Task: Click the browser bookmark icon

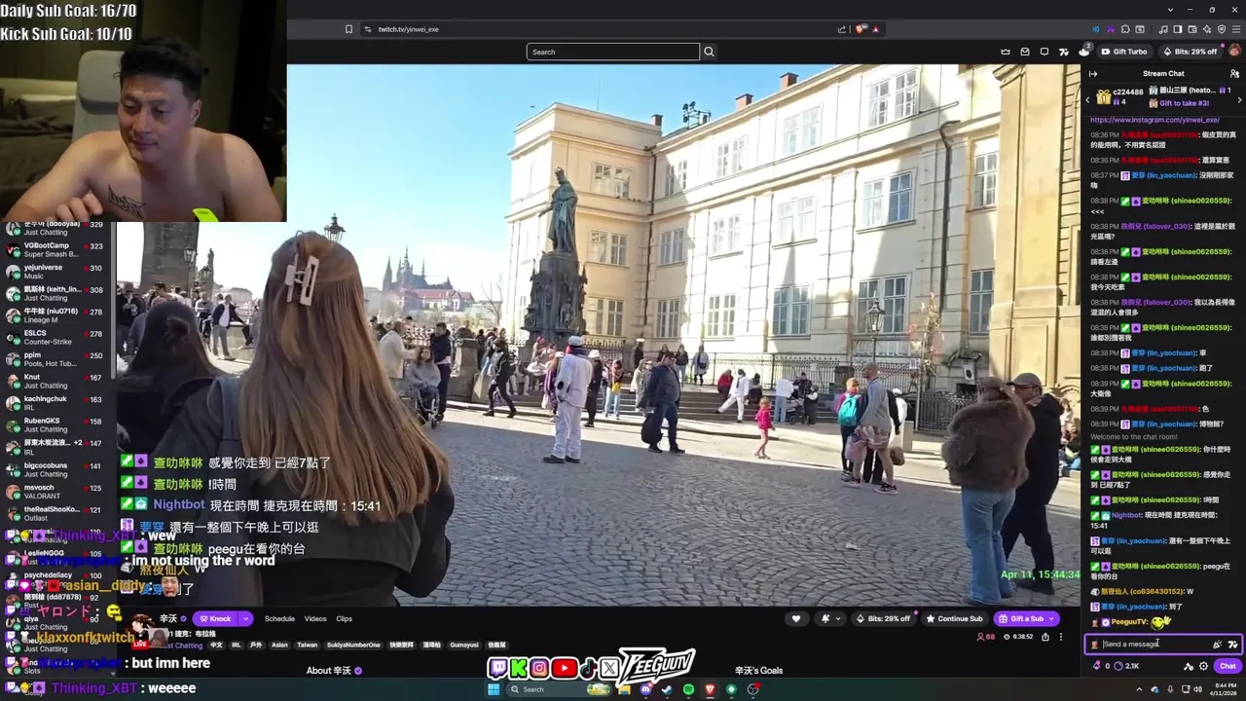Action: point(348,29)
